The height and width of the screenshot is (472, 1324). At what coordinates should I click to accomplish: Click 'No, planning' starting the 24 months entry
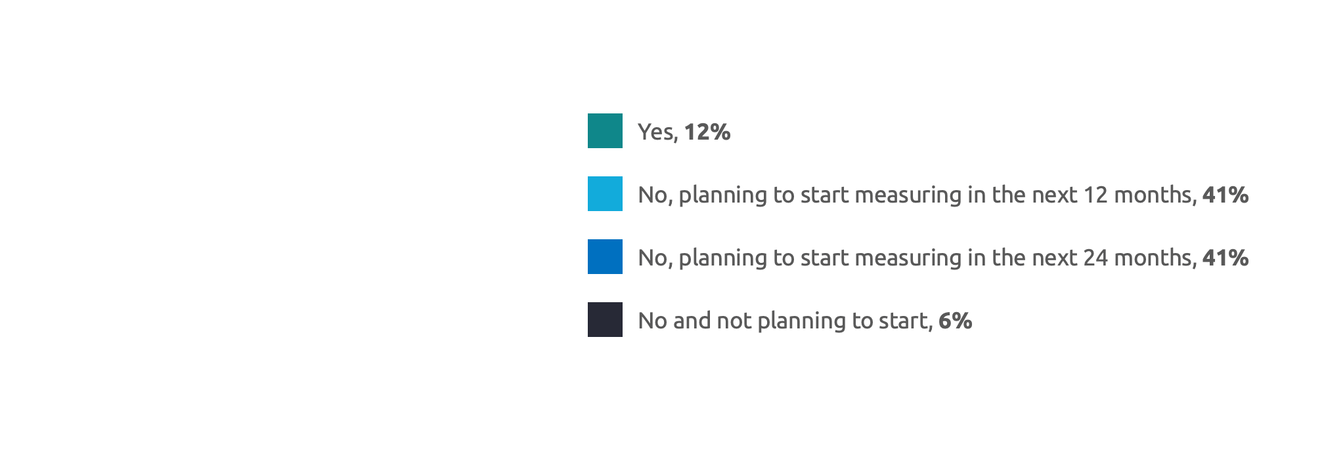click(x=702, y=258)
